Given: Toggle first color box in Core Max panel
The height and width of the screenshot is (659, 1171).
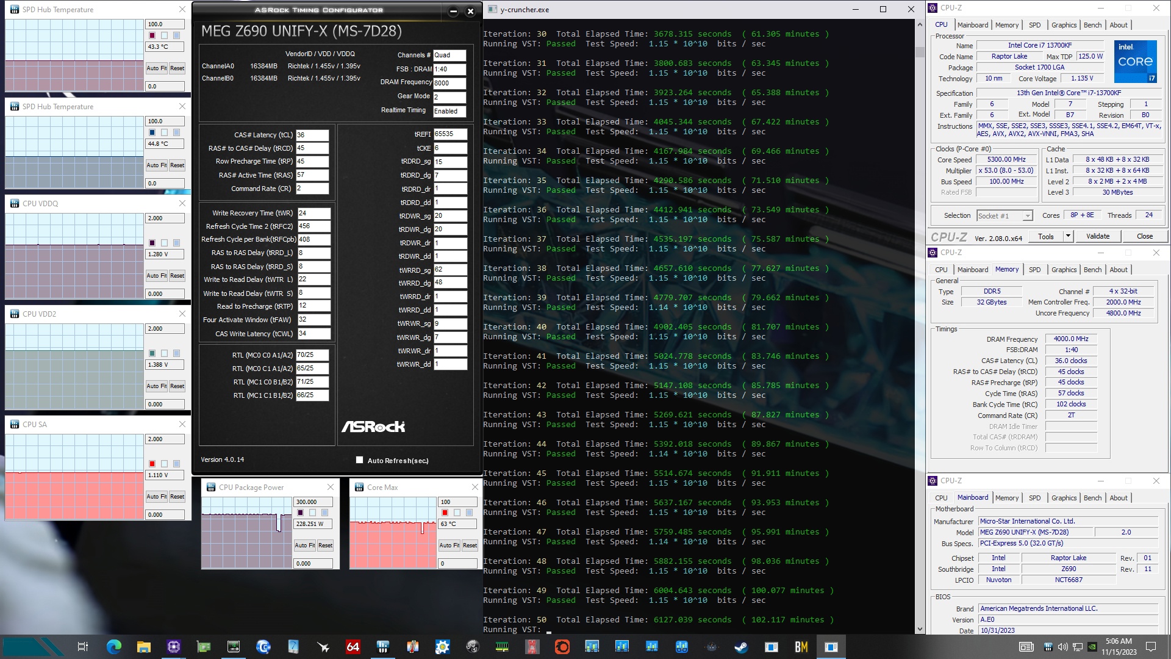Looking at the screenshot, I should tap(445, 513).
